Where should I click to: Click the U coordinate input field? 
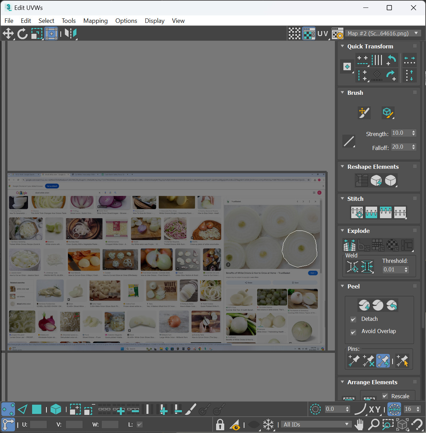coord(38,424)
